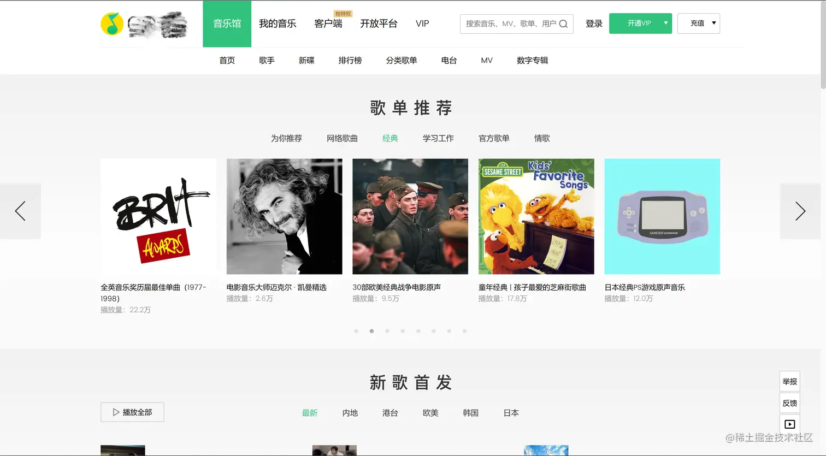Select the 欧美 new songs tab
This screenshot has height=456, width=826.
point(430,413)
